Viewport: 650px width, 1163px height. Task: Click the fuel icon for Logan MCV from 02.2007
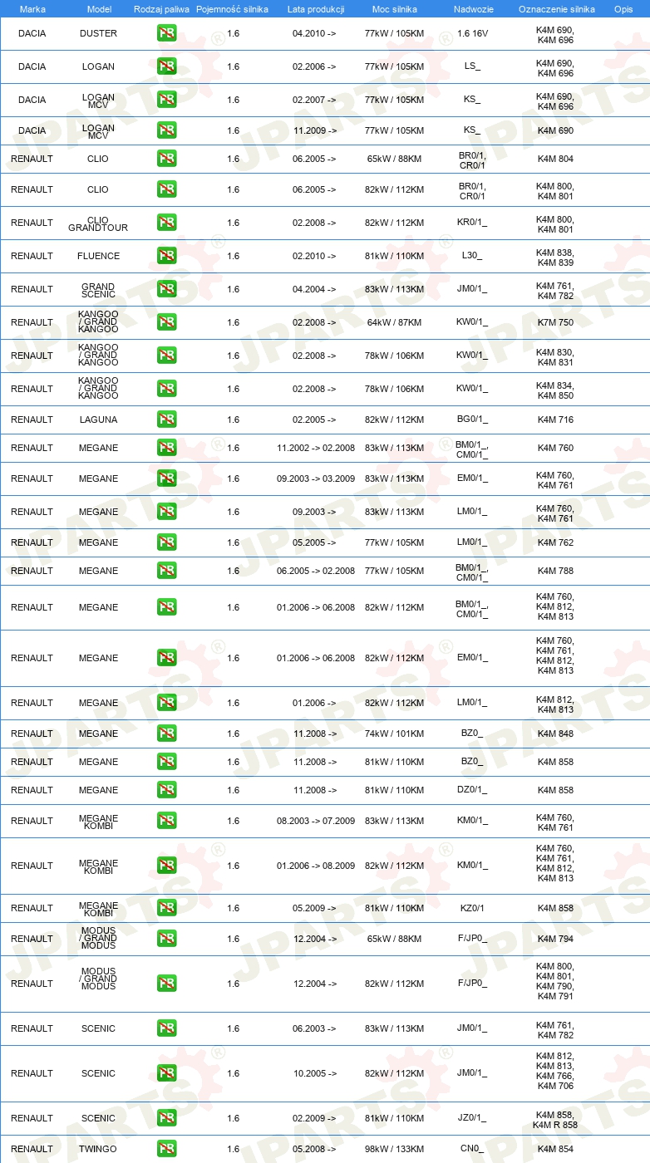(x=166, y=100)
